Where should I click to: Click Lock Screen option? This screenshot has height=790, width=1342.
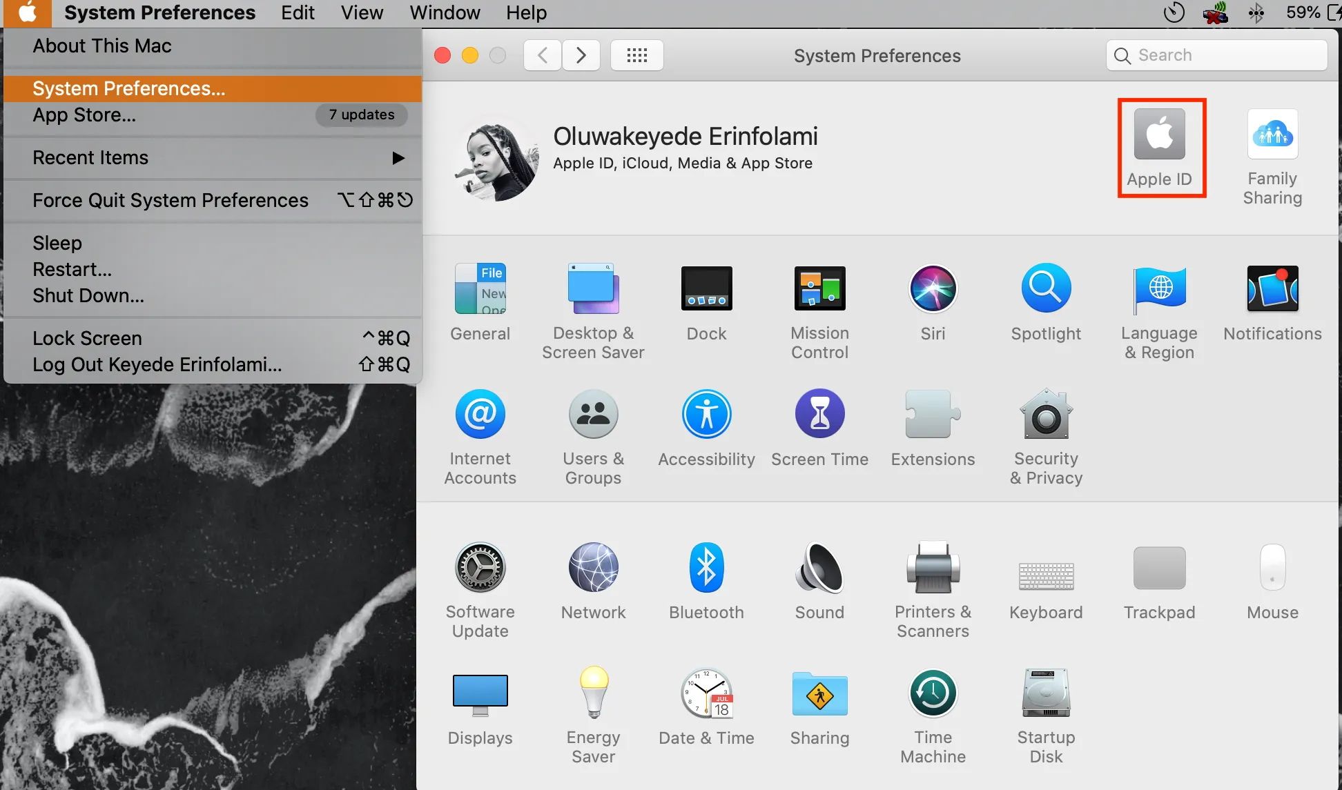pos(88,337)
